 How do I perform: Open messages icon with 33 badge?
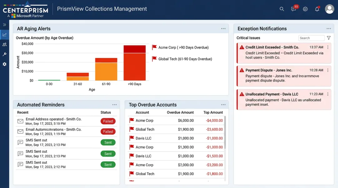(294, 9)
